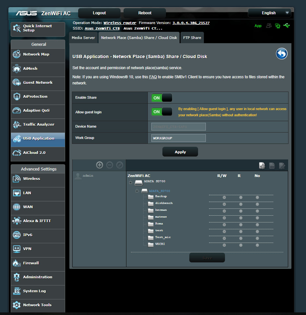Click the add account plus icon

(x=100, y=165)
